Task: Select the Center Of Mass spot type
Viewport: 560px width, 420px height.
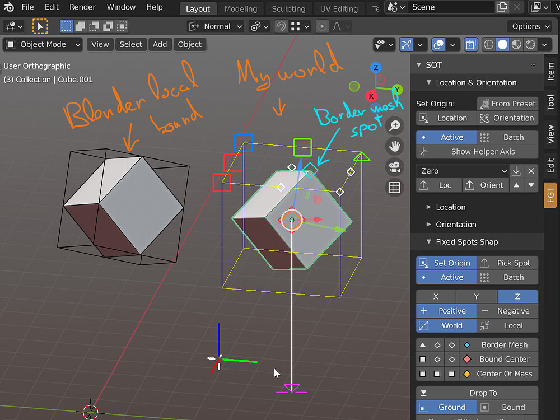Action: 498,374
